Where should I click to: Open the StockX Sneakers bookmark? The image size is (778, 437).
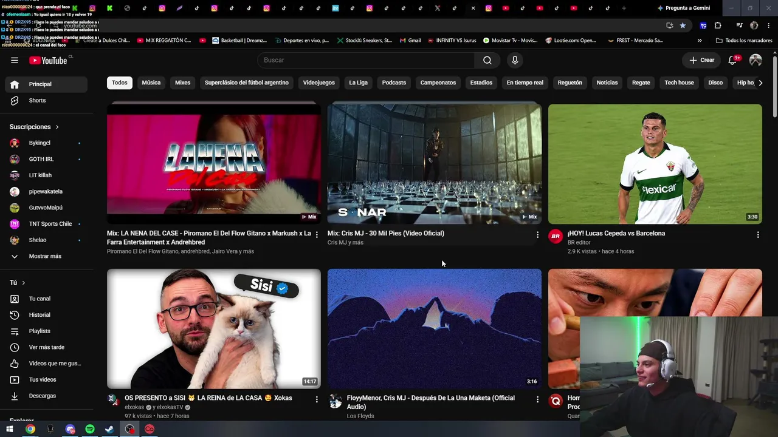[365, 41]
